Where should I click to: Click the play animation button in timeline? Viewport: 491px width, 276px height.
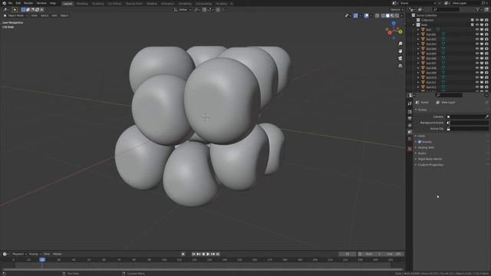208,254
